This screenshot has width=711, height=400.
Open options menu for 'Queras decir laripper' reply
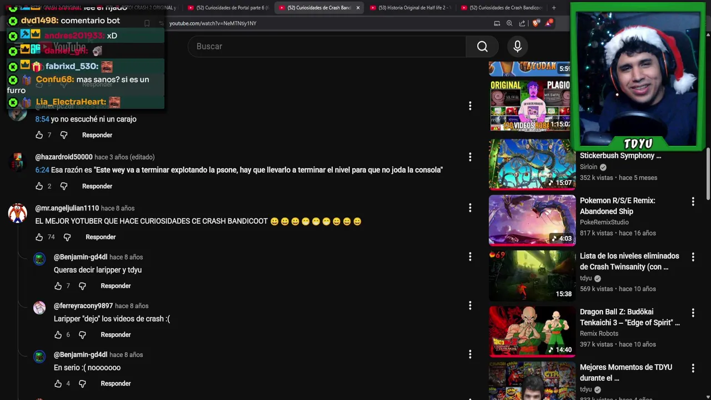(470, 257)
